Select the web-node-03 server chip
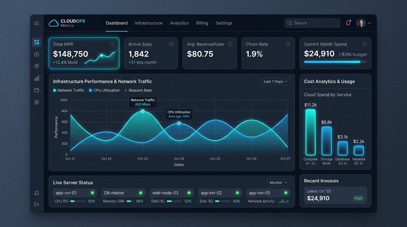This screenshot has height=227, width=407. (x=172, y=193)
